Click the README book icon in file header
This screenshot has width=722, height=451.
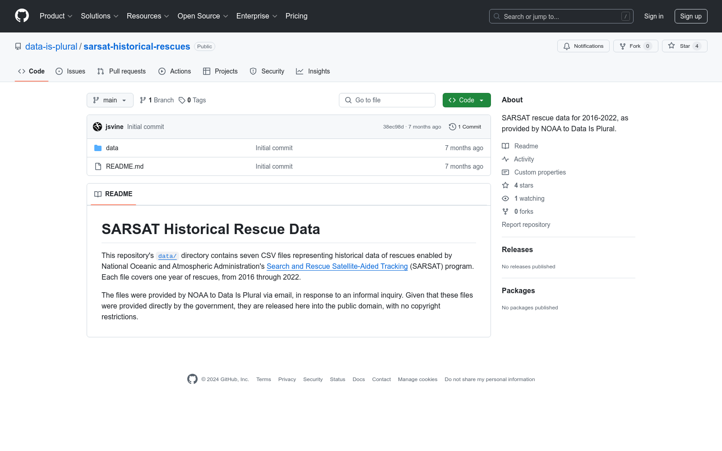[98, 194]
